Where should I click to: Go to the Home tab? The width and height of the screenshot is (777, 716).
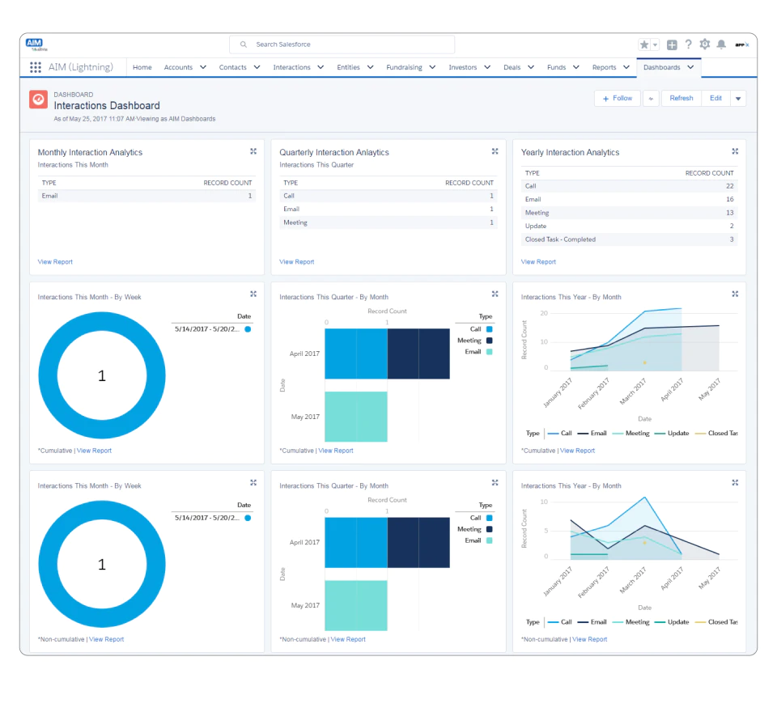tap(142, 67)
